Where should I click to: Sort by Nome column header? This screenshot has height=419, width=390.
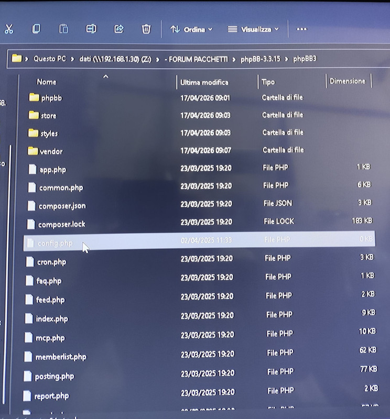47,82
